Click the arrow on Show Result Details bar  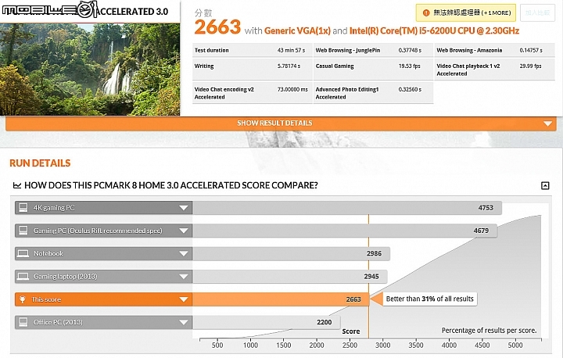click(547, 124)
